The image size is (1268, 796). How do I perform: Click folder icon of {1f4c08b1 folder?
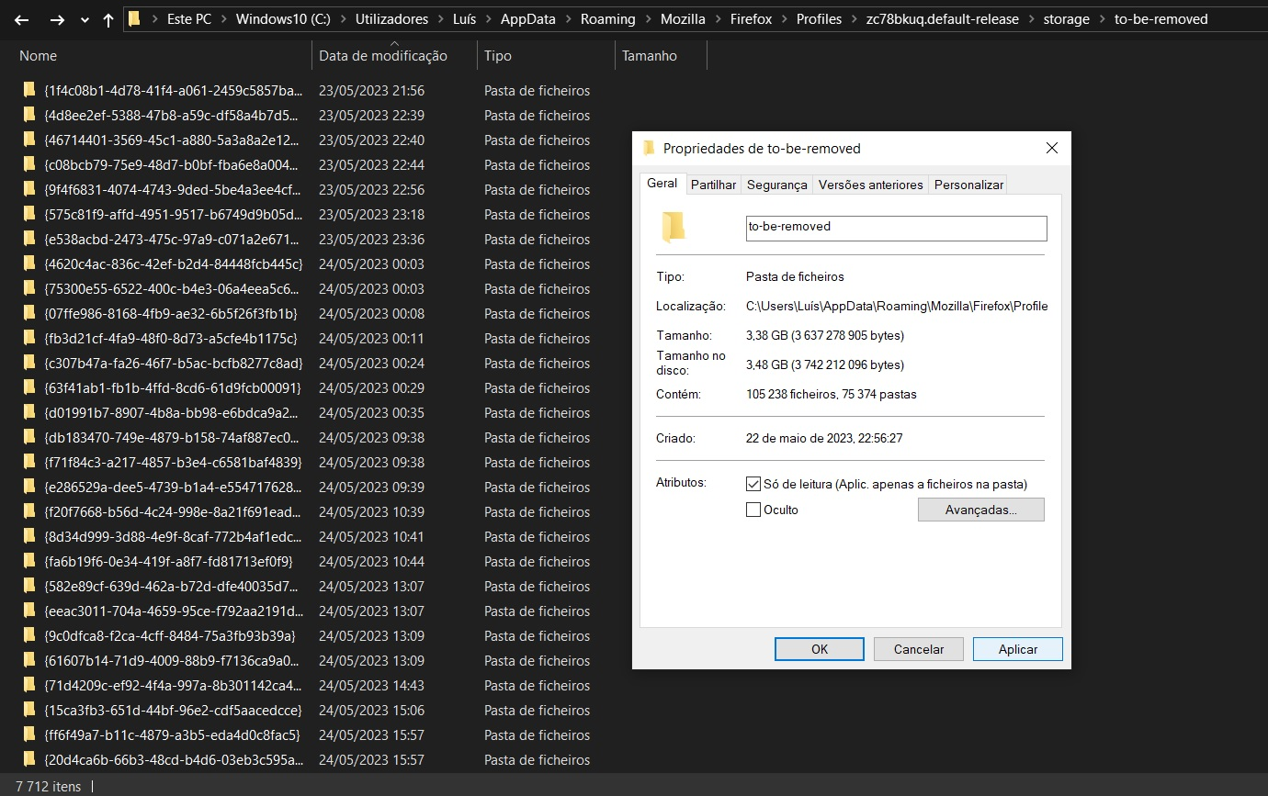[29, 91]
